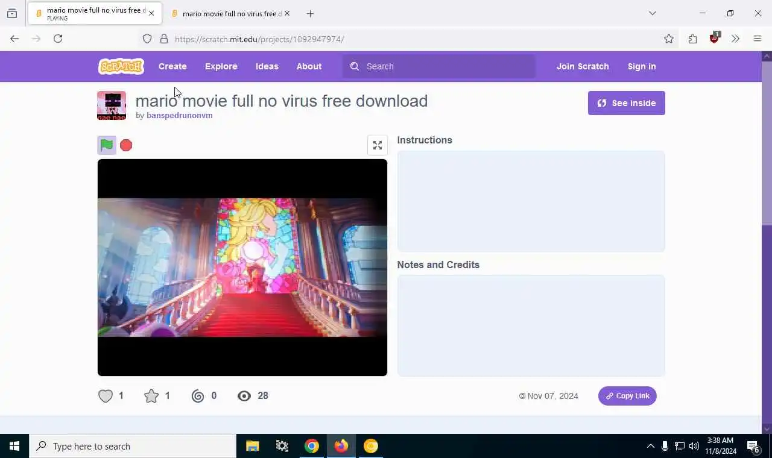Open the Windows Start menu
This screenshot has height=458, width=772.
(14, 446)
